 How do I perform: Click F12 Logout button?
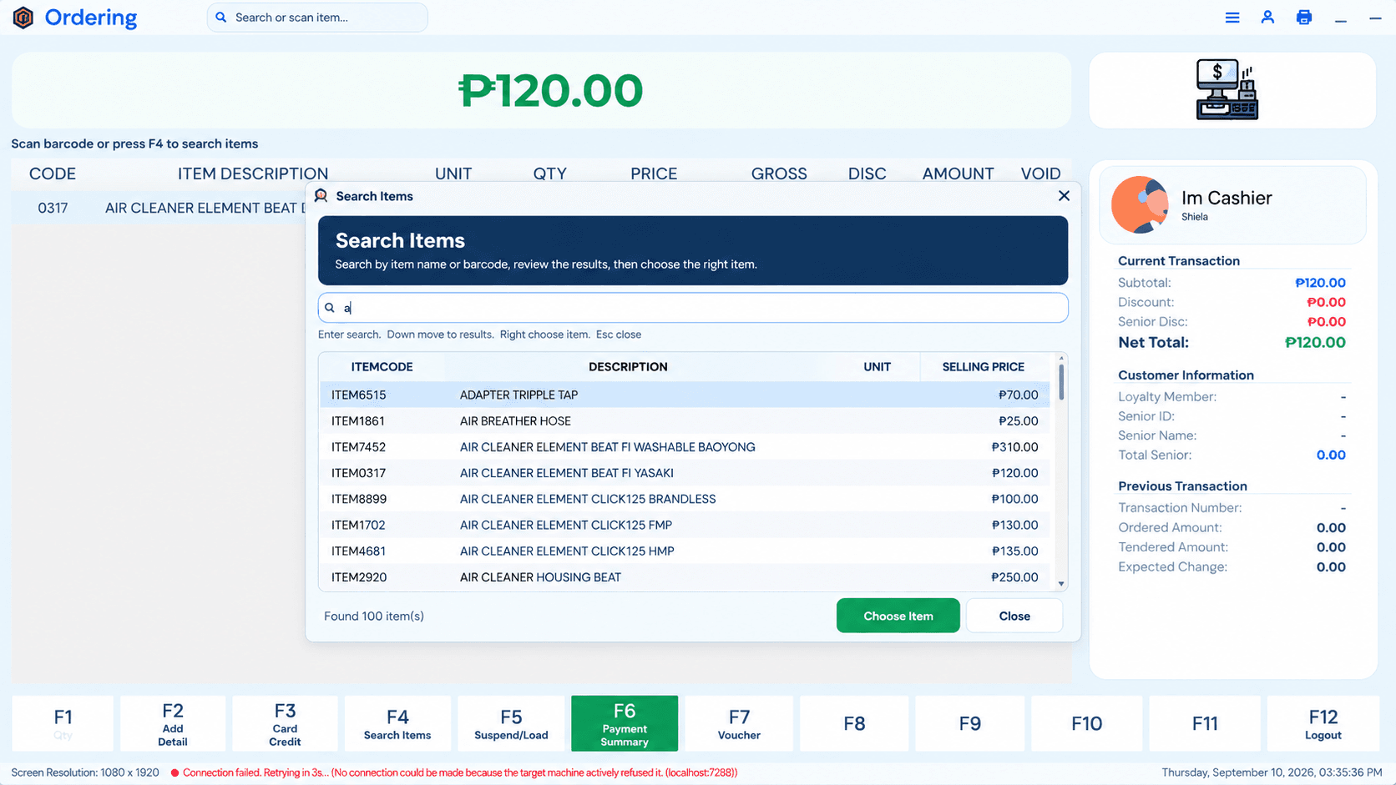click(x=1323, y=723)
